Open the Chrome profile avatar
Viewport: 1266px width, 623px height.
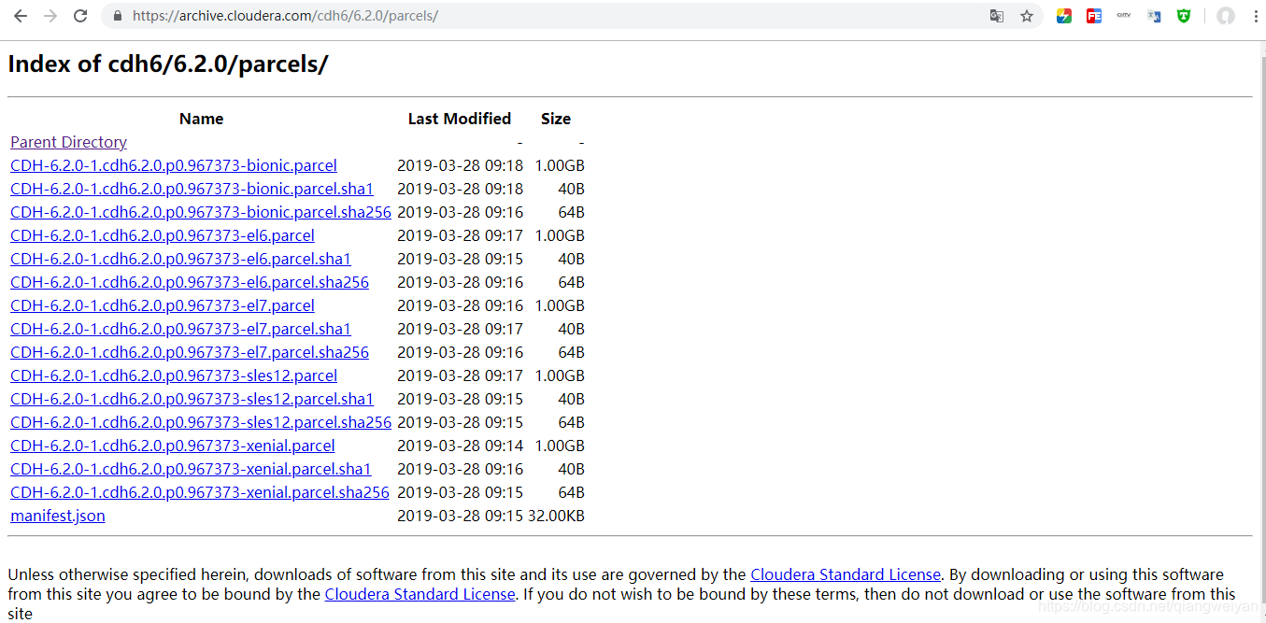tap(1226, 16)
